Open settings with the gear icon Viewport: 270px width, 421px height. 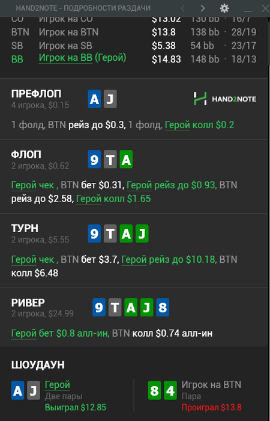click(x=224, y=8)
